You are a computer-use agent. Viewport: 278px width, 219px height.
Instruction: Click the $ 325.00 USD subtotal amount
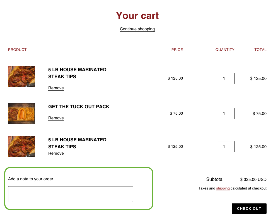(x=253, y=179)
